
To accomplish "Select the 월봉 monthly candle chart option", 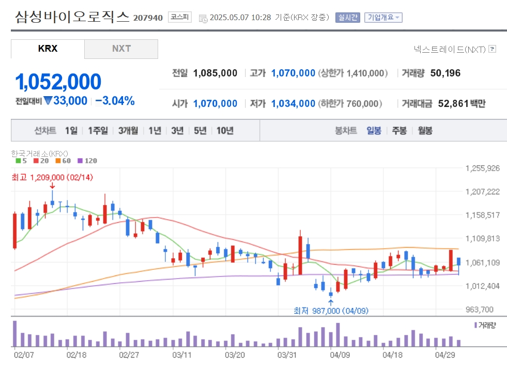I will (x=425, y=131).
